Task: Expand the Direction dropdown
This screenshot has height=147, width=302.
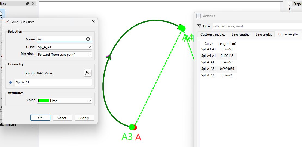Action: pyautogui.click(x=65, y=54)
